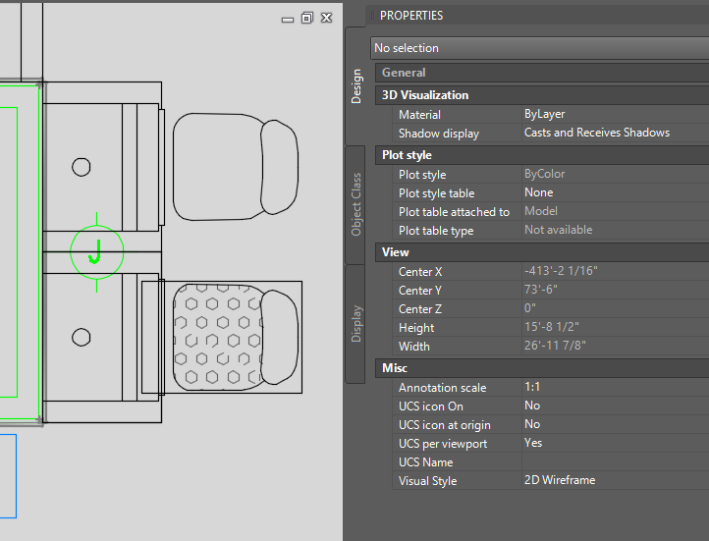Click the Center X value field
This screenshot has width=709, height=541.
[x=616, y=271]
